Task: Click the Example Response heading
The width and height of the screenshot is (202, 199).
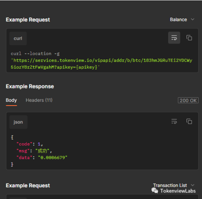Action: (30, 86)
